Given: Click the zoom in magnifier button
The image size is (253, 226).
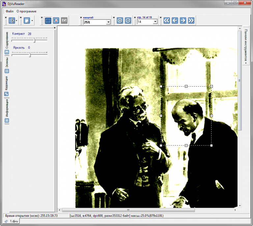Looking at the screenshot, I should (120, 20).
